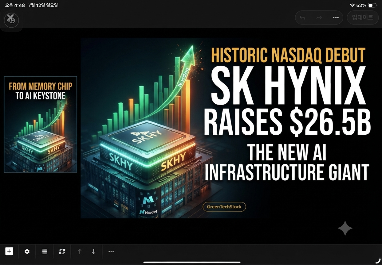Move the block down with the arrow

(x=94, y=252)
